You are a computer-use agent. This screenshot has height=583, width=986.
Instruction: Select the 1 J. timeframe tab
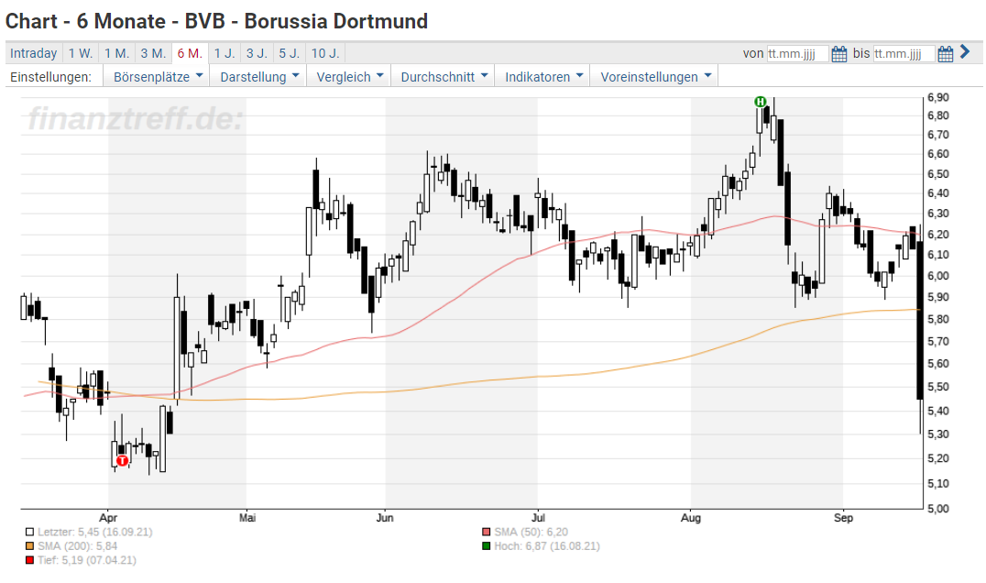click(x=225, y=53)
